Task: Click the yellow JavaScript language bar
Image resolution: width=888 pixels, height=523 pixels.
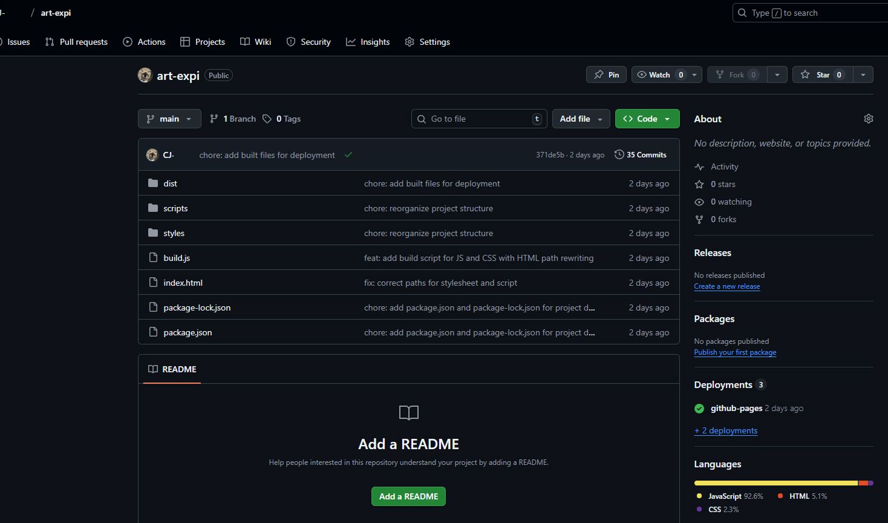Action: click(x=775, y=483)
